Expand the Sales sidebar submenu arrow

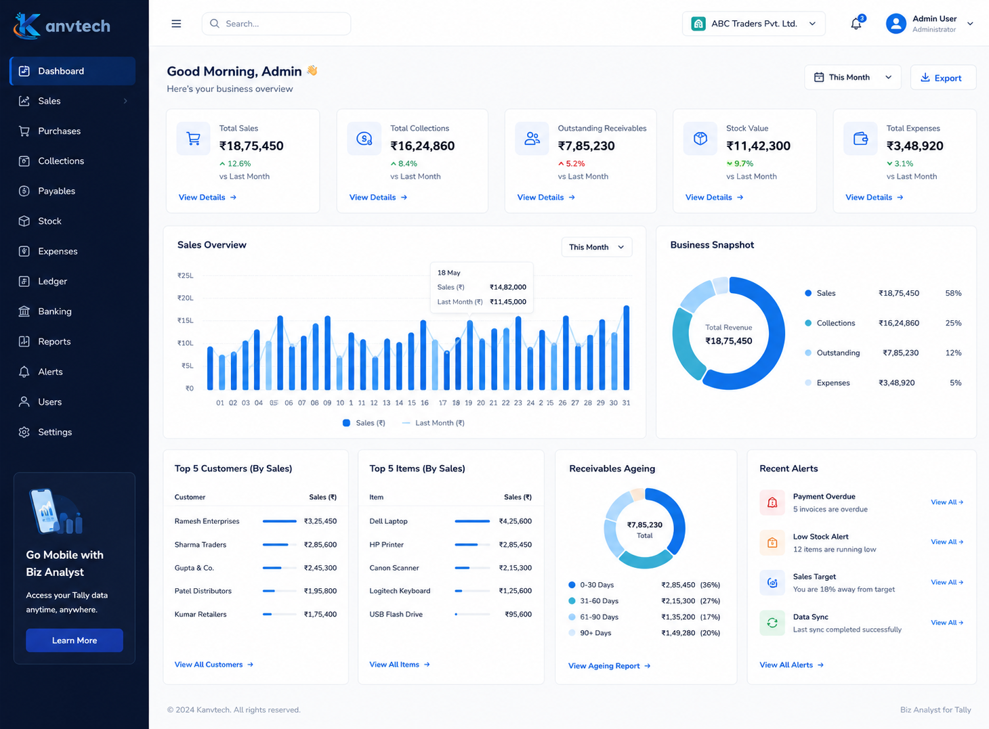click(x=125, y=101)
